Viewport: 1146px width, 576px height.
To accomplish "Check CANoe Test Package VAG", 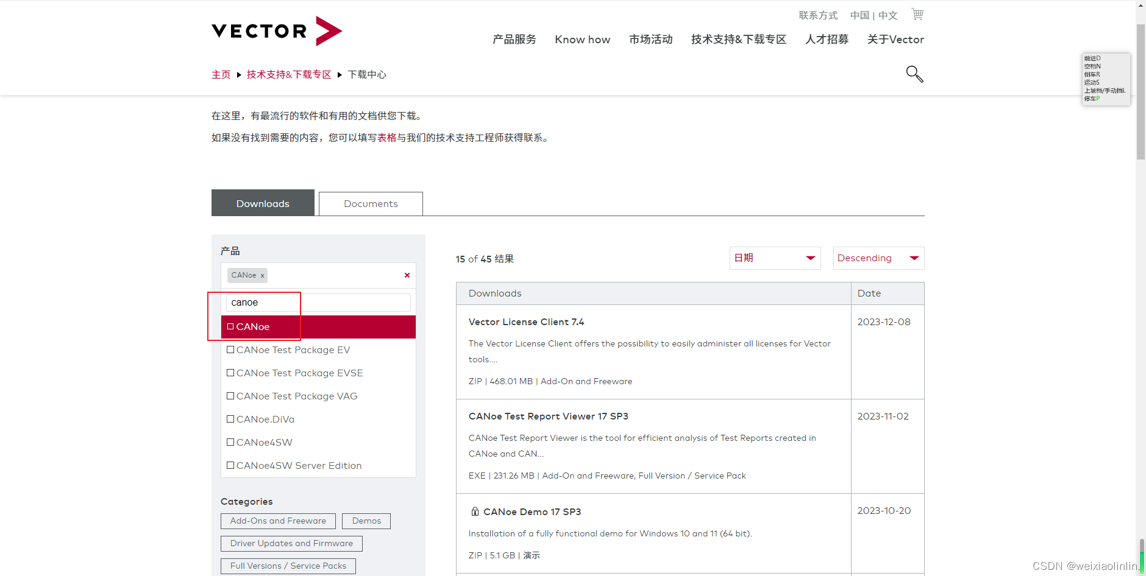I will point(230,396).
